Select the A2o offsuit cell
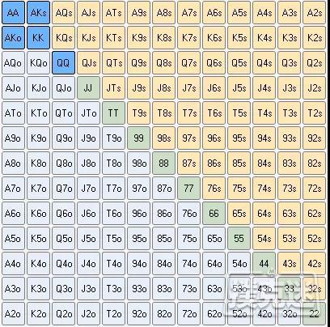This screenshot has height=327, width=330. pyautogui.click(x=14, y=314)
